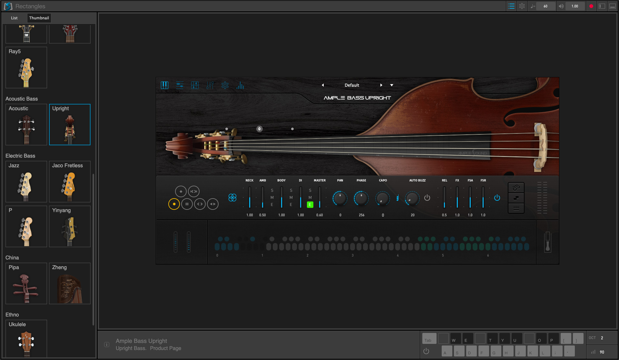Adjust the NECK mic volume slider
619x360 pixels.
click(250, 197)
